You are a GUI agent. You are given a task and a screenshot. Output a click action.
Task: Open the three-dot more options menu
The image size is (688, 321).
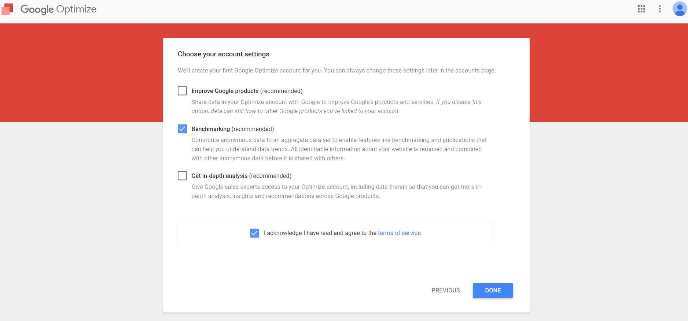659,9
